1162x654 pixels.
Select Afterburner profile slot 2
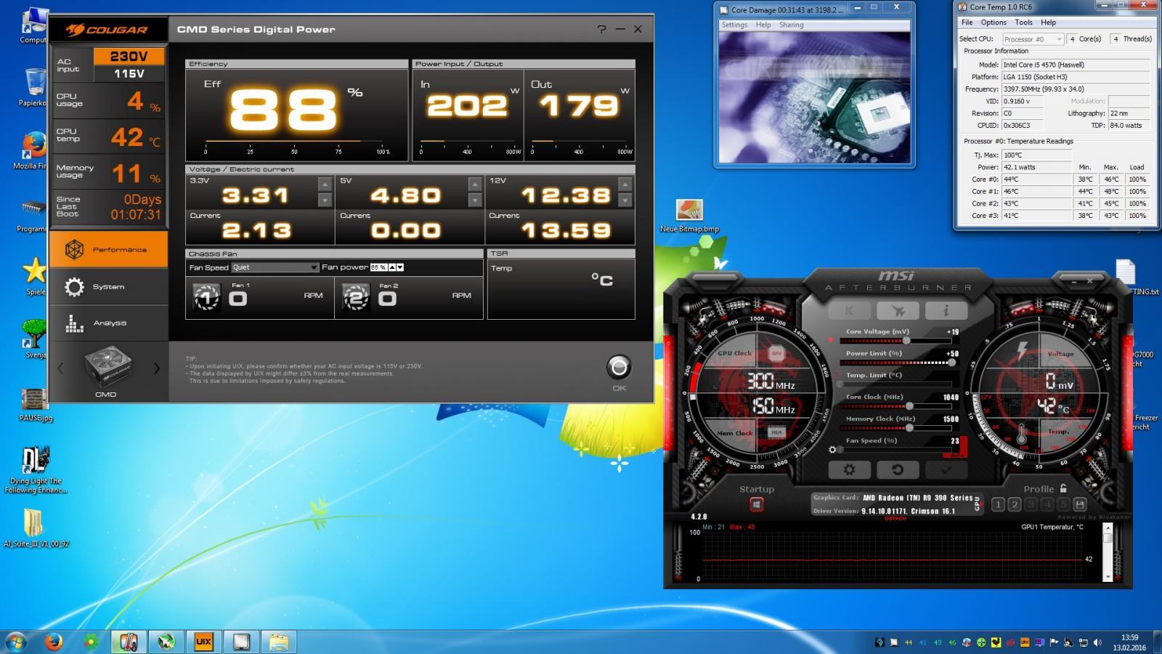point(1015,504)
